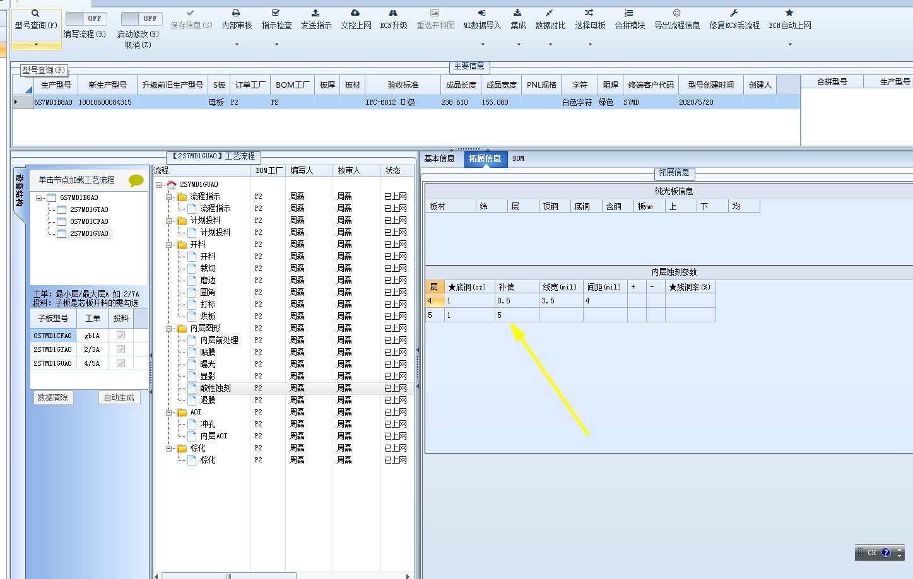Click the 集成 download icon
Image resolution: width=913 pixels, height=579 pixels.
click(x=517, y=13)
